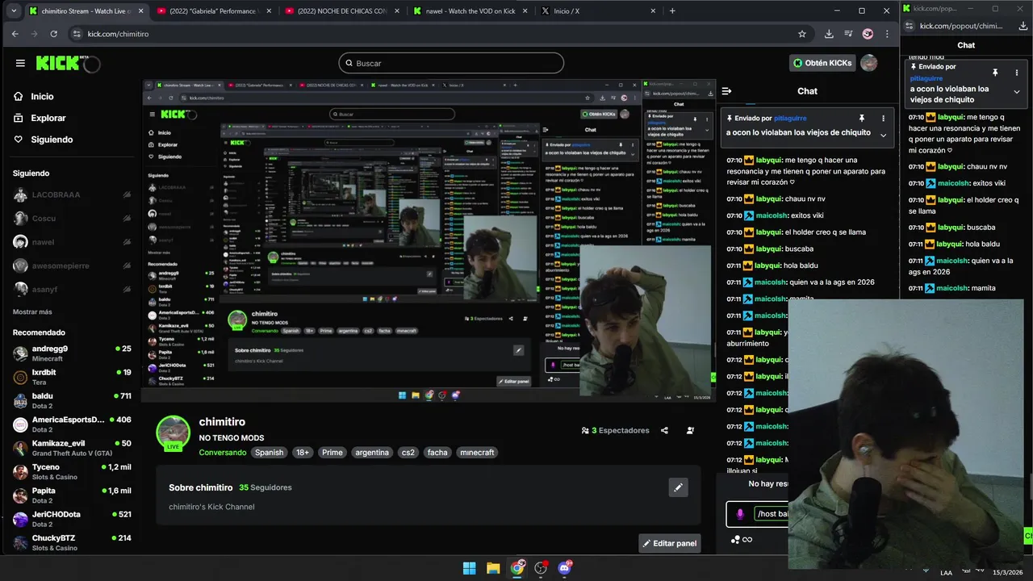Screen dimensions: 1033x581
Task: Expand pinned message chevron in popout chat
Action: 1016,92
